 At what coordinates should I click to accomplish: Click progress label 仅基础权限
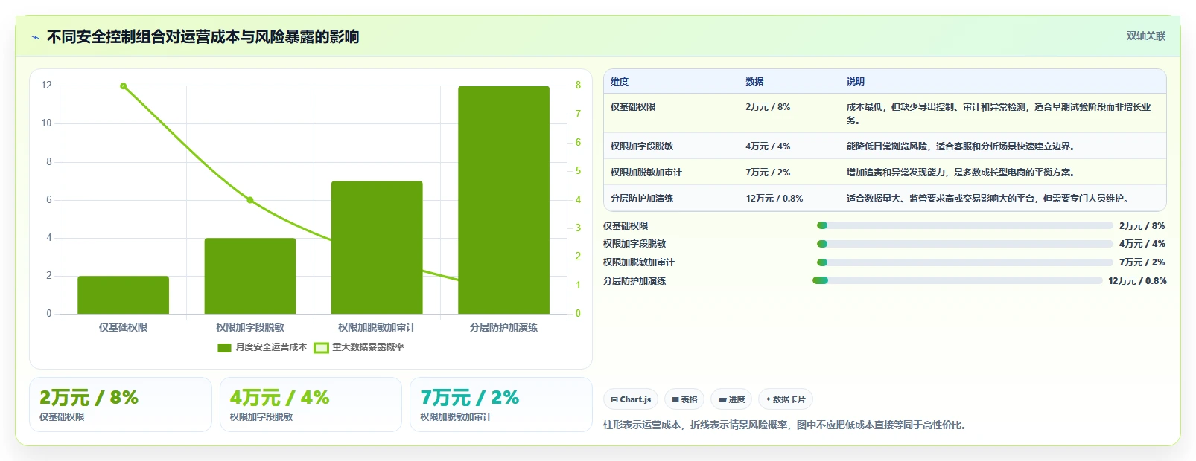pyautogui.click(x=626, y=226)
